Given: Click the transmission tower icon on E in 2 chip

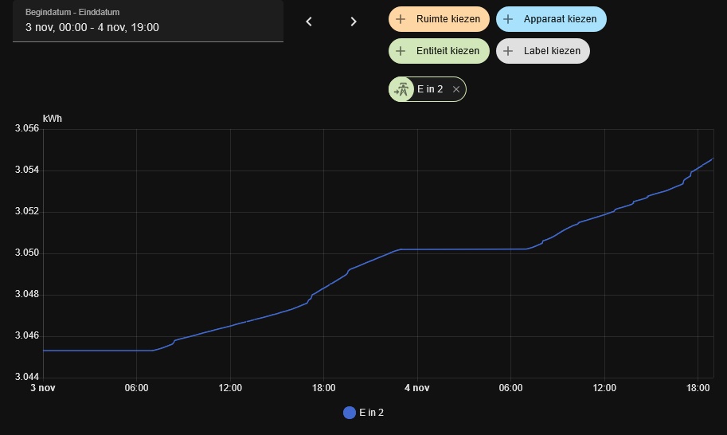Looking at the screenshot, I should tap(403, 89).
